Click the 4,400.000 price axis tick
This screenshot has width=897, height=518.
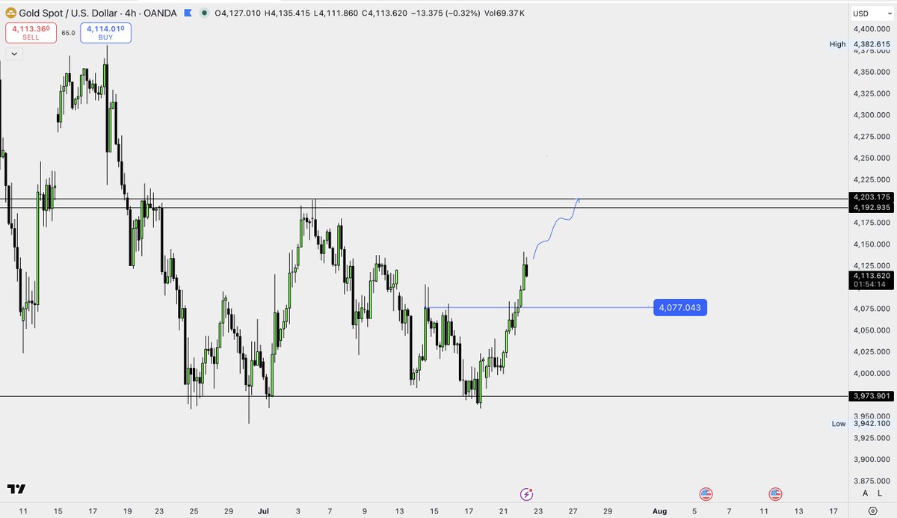point(872,28)
